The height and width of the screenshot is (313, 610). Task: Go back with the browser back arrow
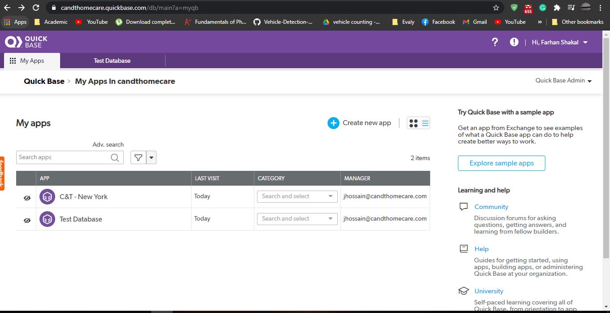click(7, 8)
